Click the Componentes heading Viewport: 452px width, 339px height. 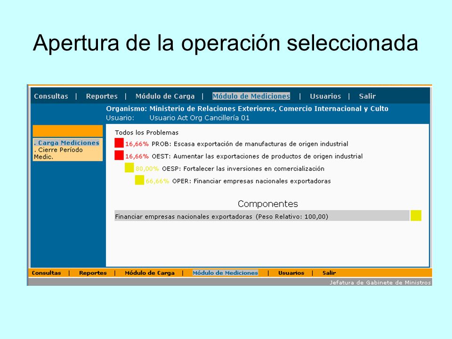click(268, 204)
